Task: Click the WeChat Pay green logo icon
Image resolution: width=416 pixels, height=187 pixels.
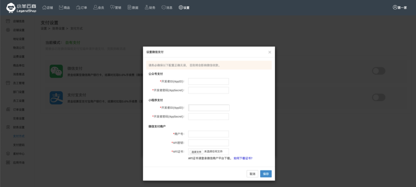Action: point(56,71)
